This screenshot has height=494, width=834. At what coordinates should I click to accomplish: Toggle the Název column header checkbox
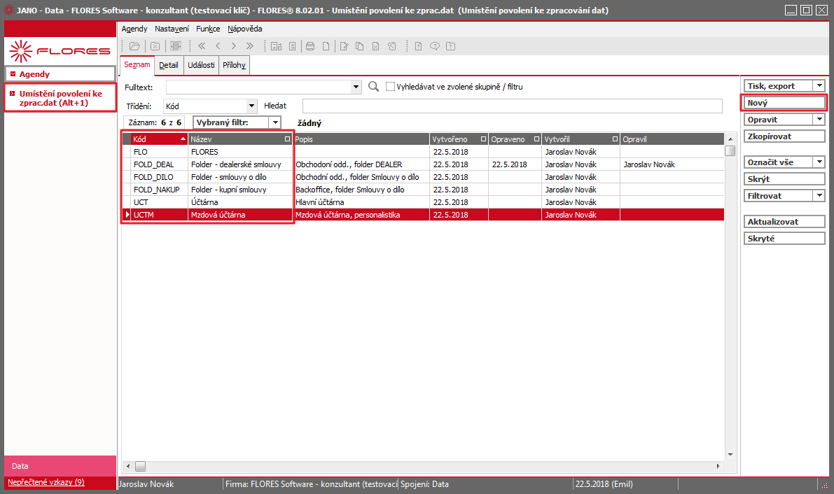click(288, 139)
